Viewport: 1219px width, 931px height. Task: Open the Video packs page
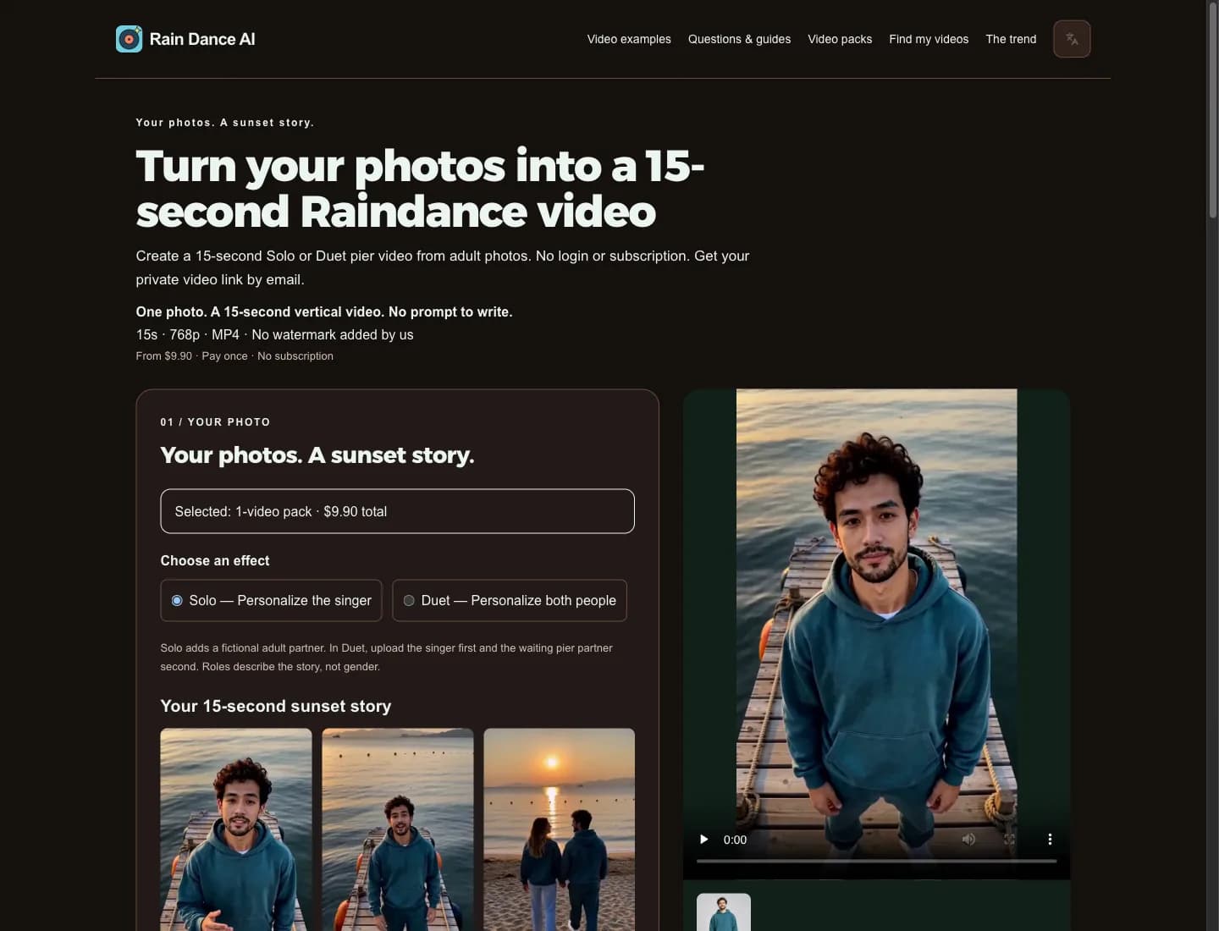point(840,39)
